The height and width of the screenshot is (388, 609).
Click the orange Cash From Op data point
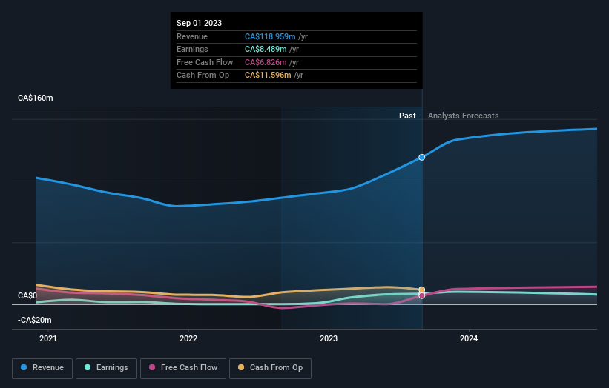click(422, 290)
